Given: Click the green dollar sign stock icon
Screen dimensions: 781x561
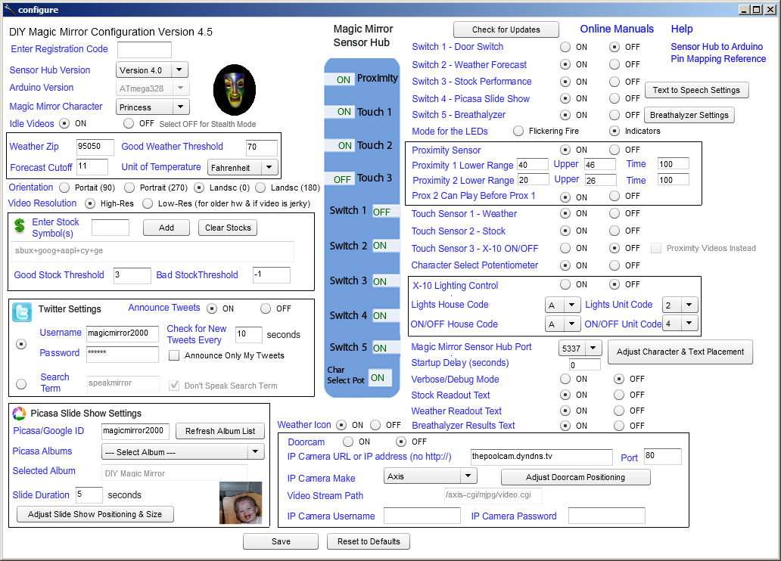Looking at the screenshot, I should [20, 225].
